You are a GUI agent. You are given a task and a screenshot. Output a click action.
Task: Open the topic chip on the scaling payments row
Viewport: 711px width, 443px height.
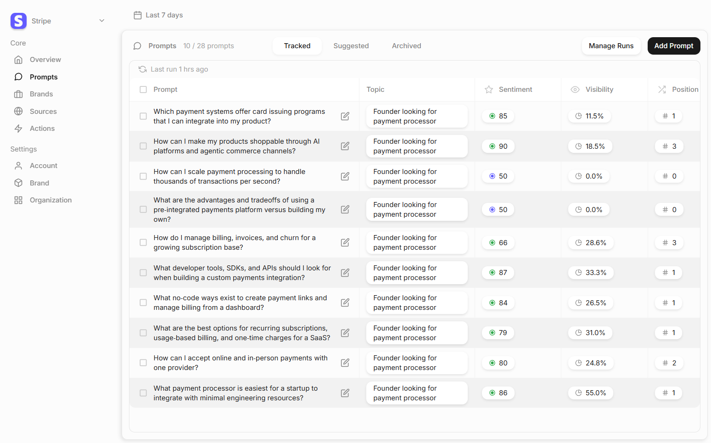(x=416, y=176)
